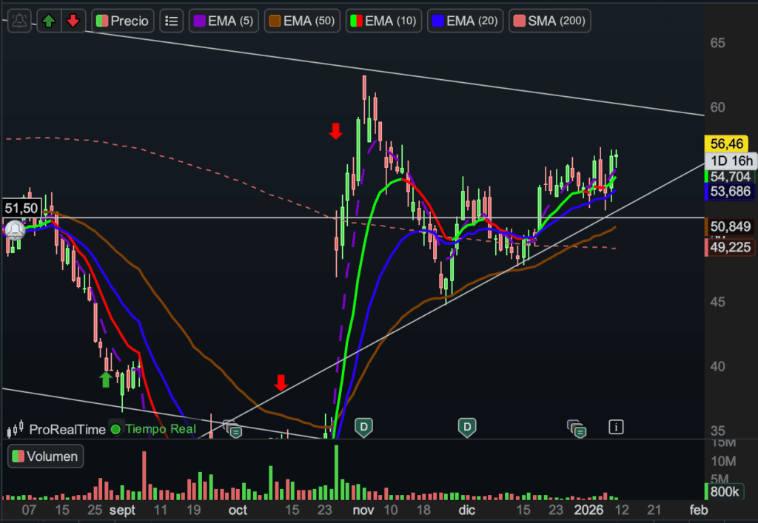
Task: Open the SMA (200) indicator settings
Action: (549, 21)
